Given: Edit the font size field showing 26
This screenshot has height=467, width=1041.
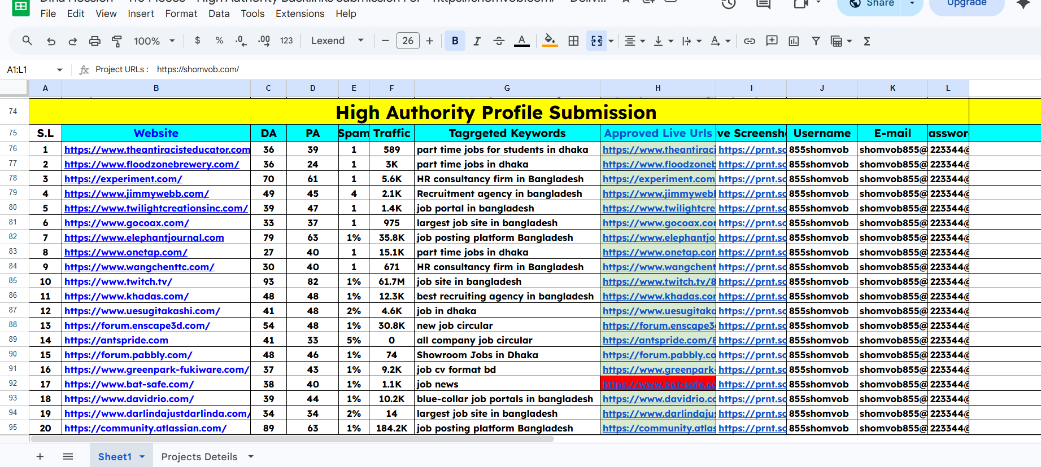Looking at the screenshot, I should 408,41.
